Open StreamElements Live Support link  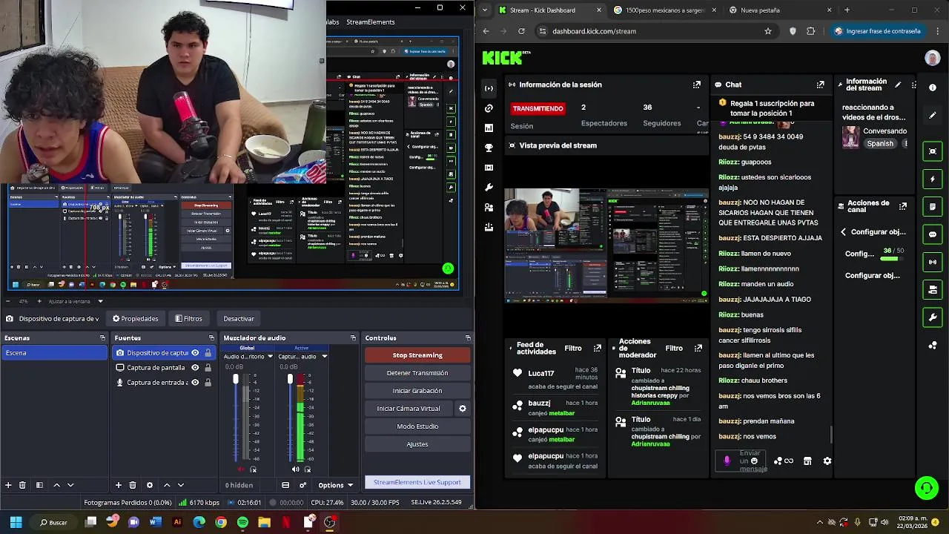coord(417,482)
